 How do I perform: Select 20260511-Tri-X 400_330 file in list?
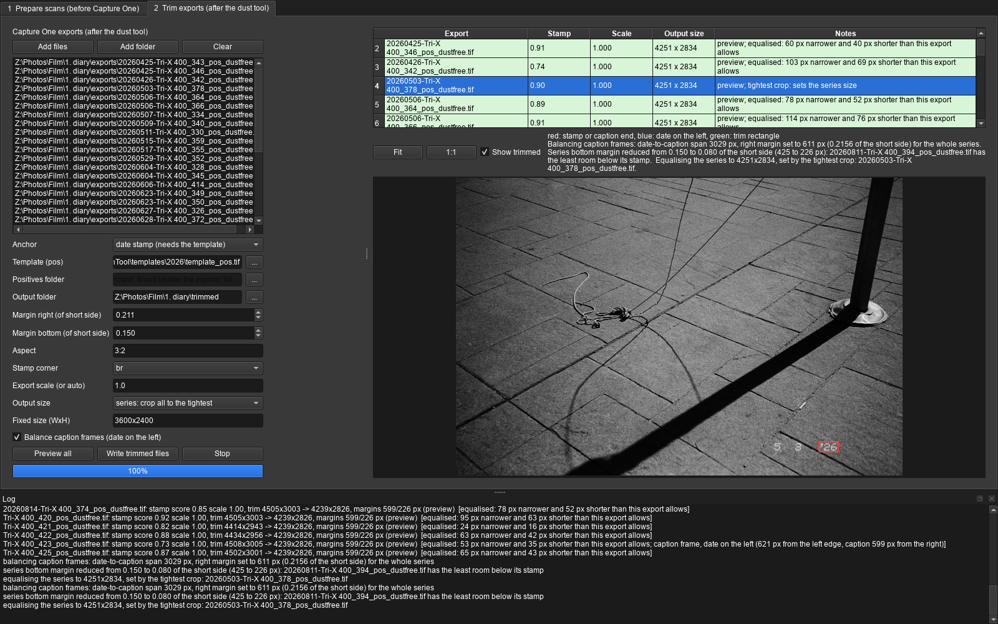(x=134, y=132)
